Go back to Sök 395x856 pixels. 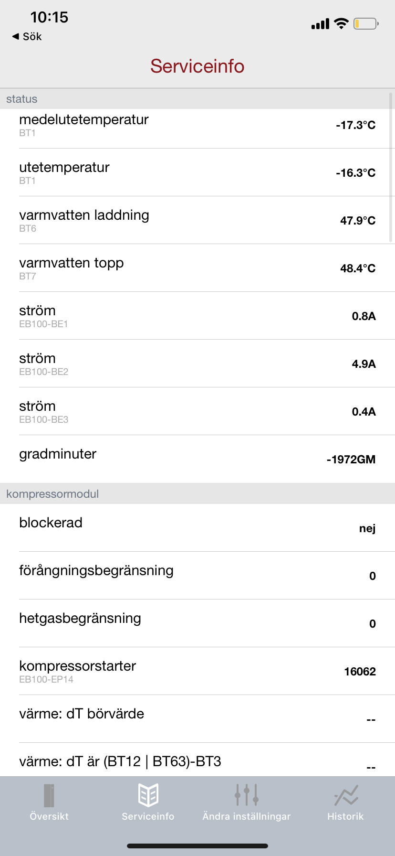(32, 36)
